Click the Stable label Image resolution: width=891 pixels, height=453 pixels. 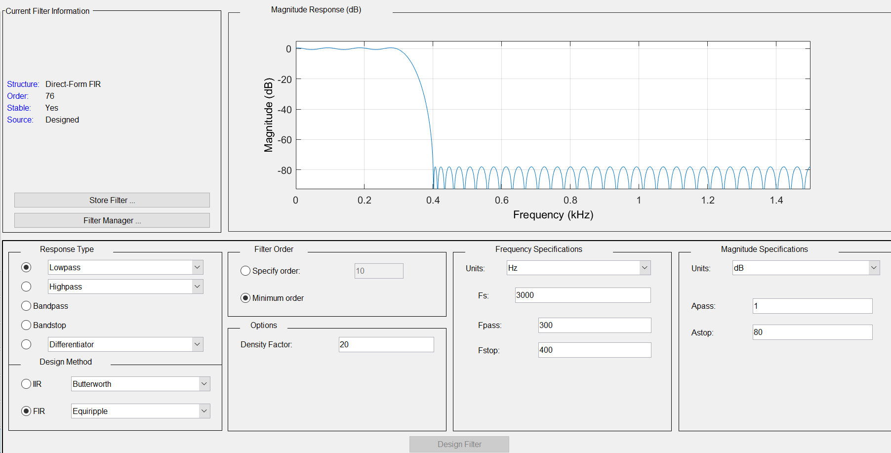pos(19,108)
